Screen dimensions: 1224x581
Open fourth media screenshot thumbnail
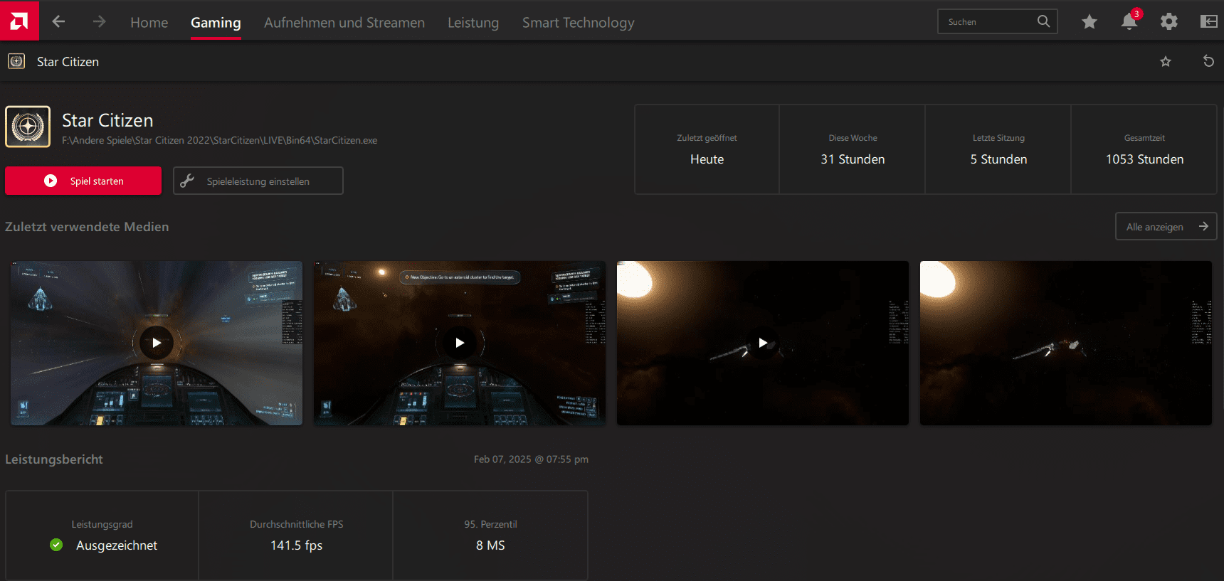1066,343
